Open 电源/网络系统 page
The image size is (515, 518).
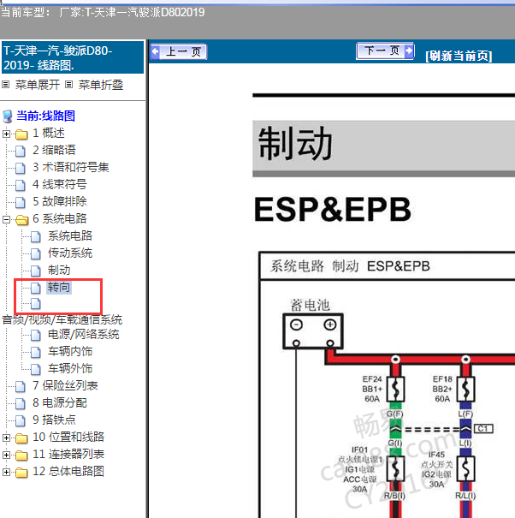[84, 334]
